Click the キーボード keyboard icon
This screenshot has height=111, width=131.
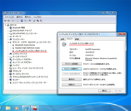tap(11, 36)
